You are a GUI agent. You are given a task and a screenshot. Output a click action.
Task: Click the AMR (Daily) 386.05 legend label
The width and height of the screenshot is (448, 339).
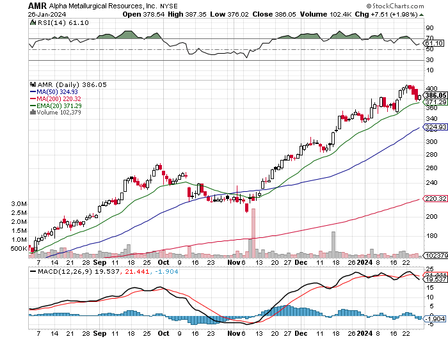tap(72, 85)
